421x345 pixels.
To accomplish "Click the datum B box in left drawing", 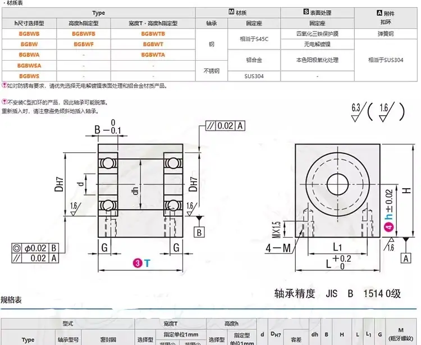I will [x=199, y=232].
